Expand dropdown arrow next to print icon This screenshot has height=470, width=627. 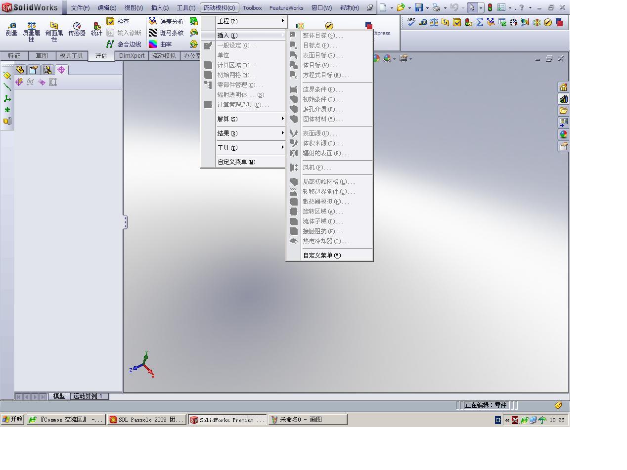445,8
